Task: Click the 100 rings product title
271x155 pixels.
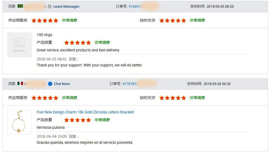Action: [x=44, y=35]
